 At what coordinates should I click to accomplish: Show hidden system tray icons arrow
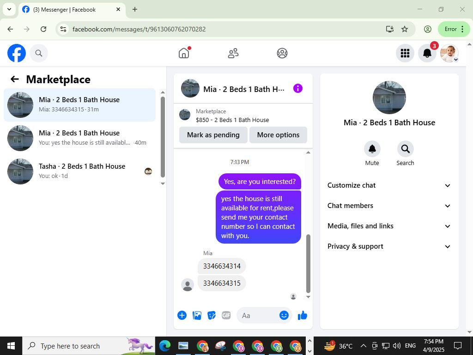pos(364,346)
